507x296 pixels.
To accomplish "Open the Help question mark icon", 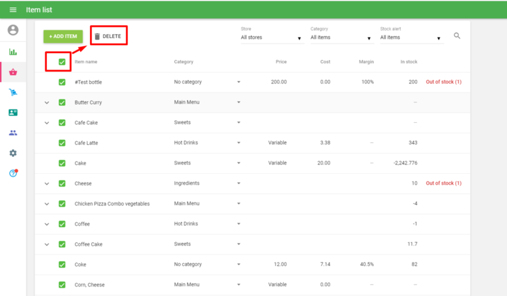I will (13, 173).
